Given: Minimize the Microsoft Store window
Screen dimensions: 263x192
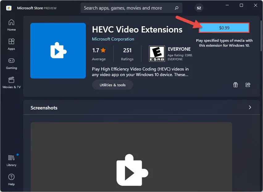Looking at the screenshot, I should (x=227, y=5).
